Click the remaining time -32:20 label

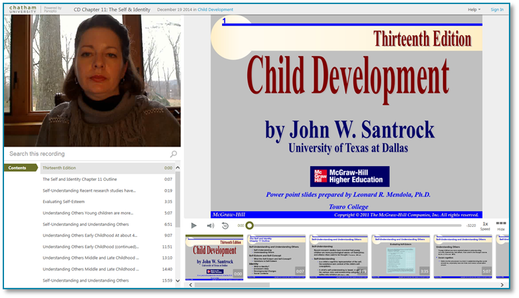click(x=471, y=225)
